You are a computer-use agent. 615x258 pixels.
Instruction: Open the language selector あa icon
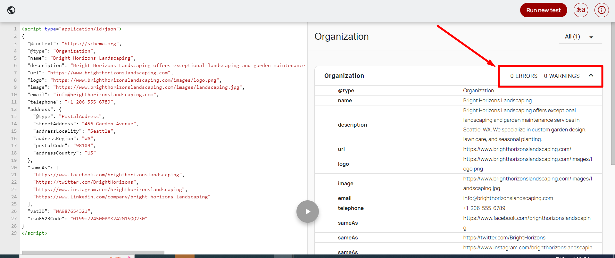tap(581, 10)
